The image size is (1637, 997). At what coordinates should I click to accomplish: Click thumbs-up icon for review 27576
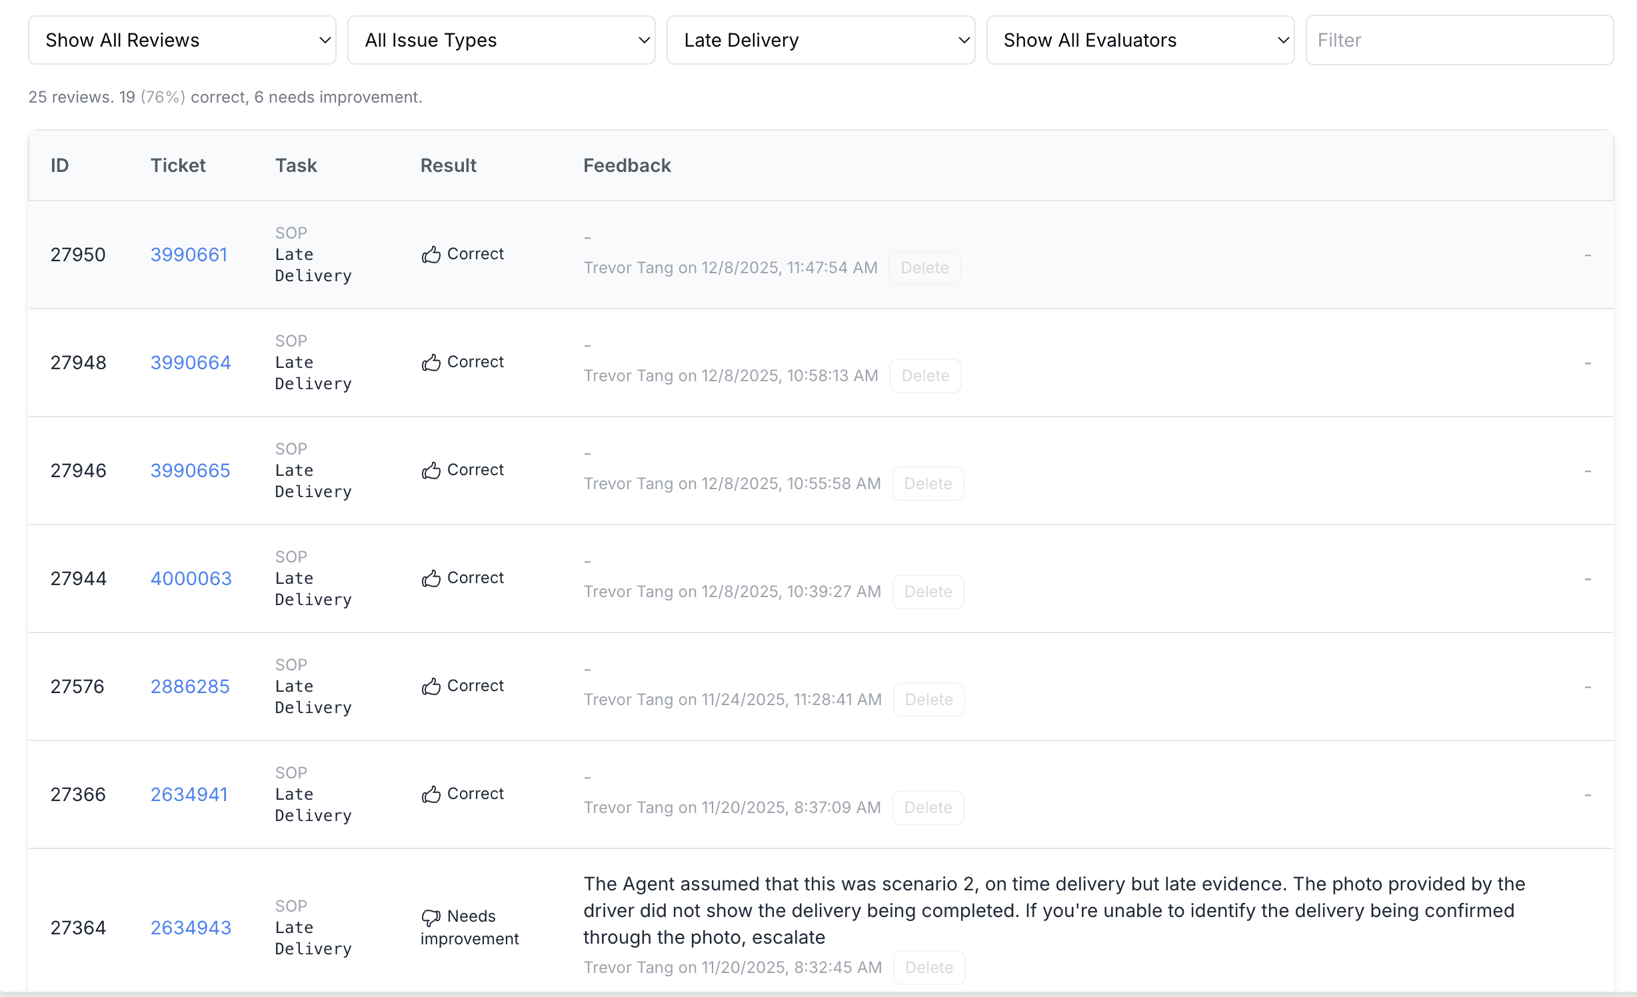click(431, 686)
